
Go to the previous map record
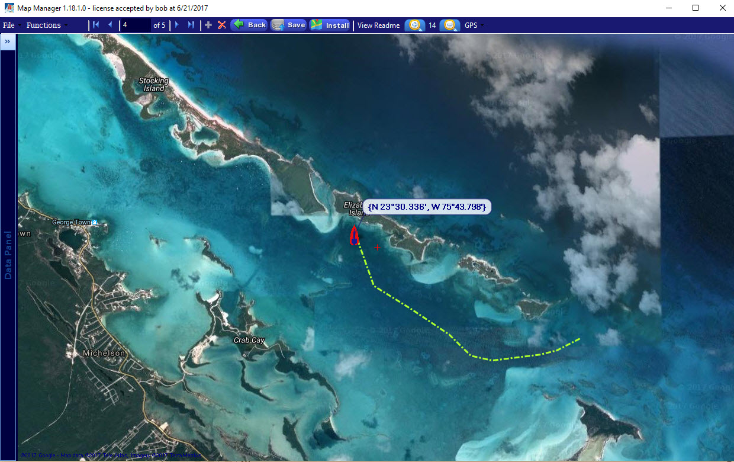[110, 25]
